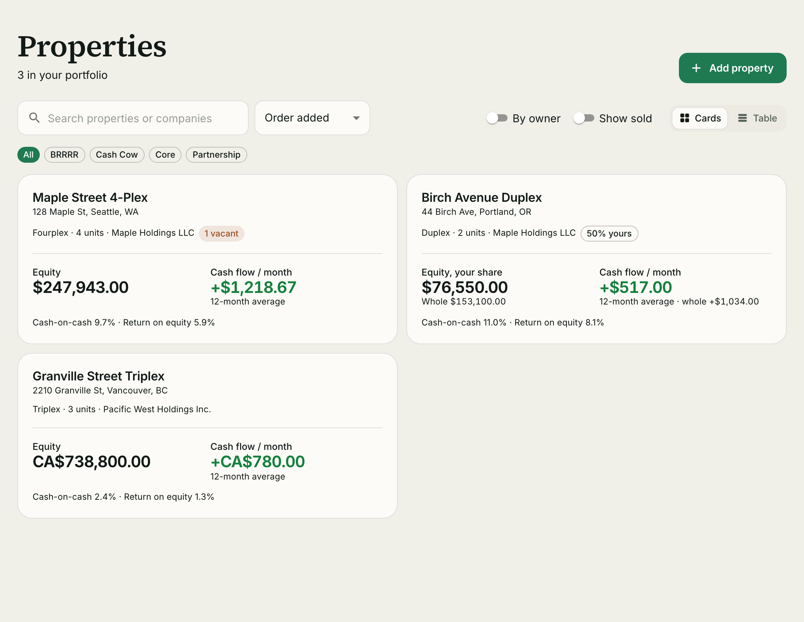Image resolution: width=804 pixels, height=622 pixels.
Task: Filter by Cash Cow tag
Action: tap(117, 155)
